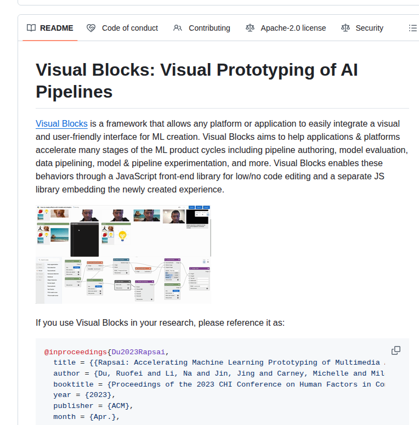This screenshot has height=425, width=419.
Task: Open the README outline list icon
Action: (413, 28)
